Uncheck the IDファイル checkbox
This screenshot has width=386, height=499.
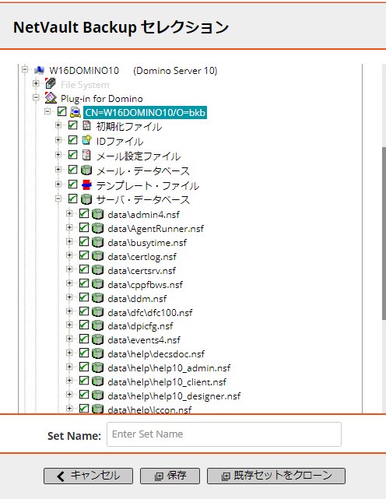[73, 139]
